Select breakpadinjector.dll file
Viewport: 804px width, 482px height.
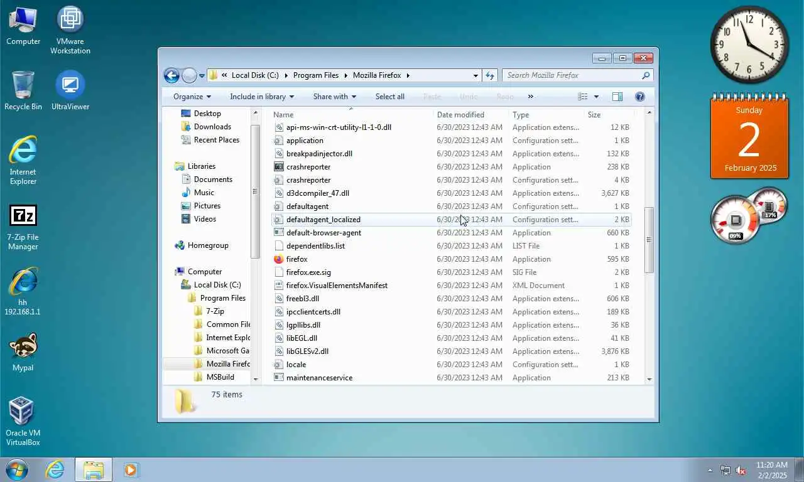click(x=451, y=154)
